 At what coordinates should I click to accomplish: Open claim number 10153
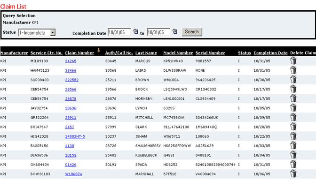(71, 156)
